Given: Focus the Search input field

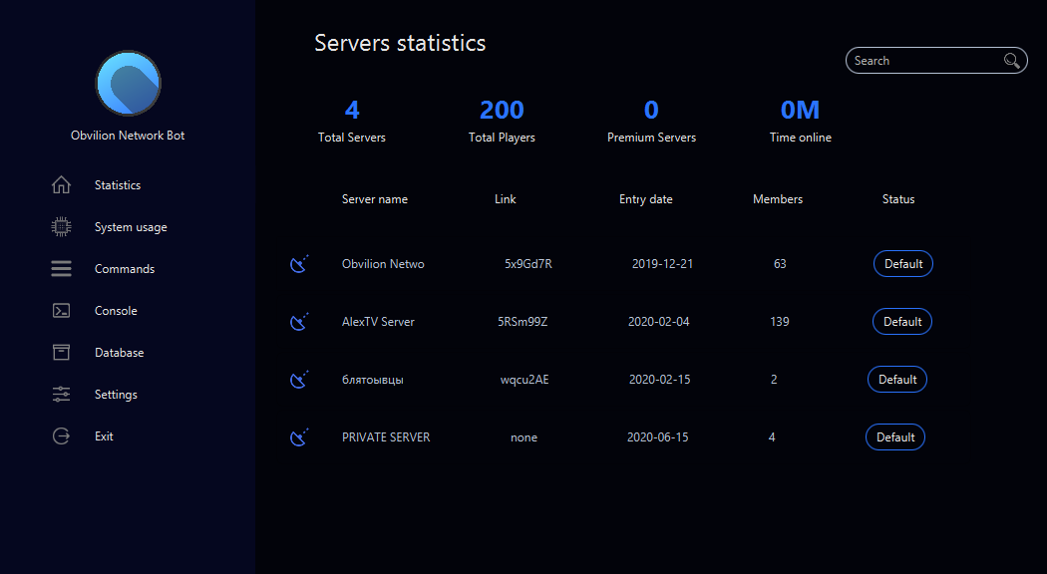Looking at the screenshot, I should [x=936, y=60].
